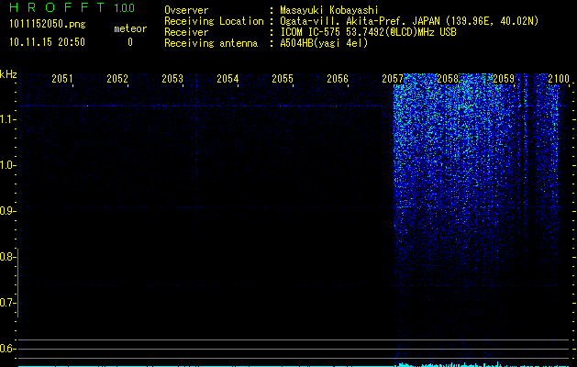This screenshot has width=577, height=367.
Task: Click the A504HB(yagi 4el) antenna text
Action: tap(324, 43)
